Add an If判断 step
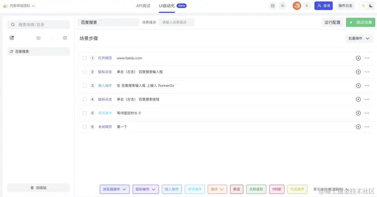377x197 pixels. click(277, 189)
